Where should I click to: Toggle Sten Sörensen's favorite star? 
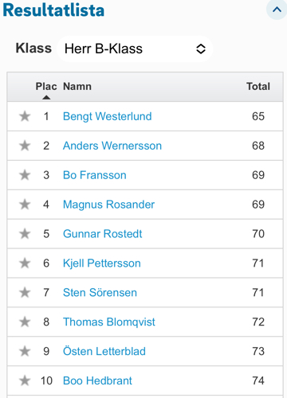25,293
